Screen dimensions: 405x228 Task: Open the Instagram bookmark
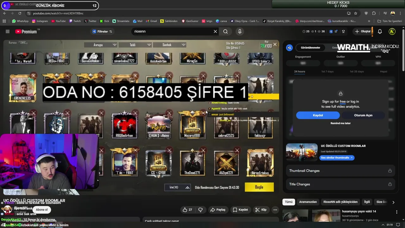pos(40,21)
